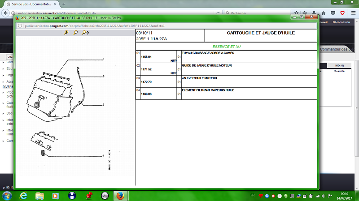Open the MO (0) tab
Screen dimensions: 359x201
[340, 65]
